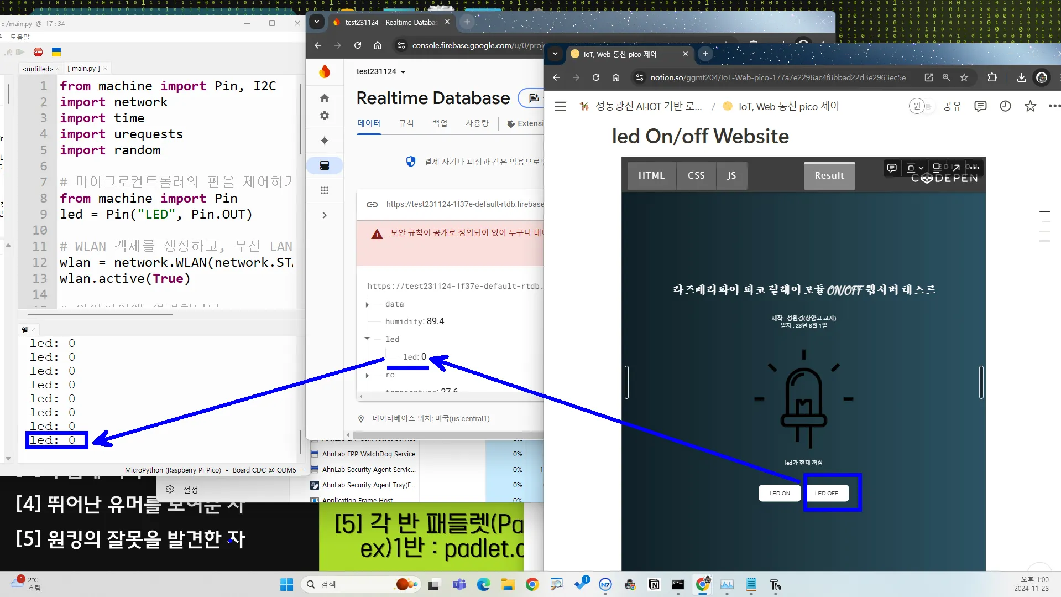Open Firebase project overview home icon
The width and height of the screenshot is (1061, 597).
[x=325, y=98]
